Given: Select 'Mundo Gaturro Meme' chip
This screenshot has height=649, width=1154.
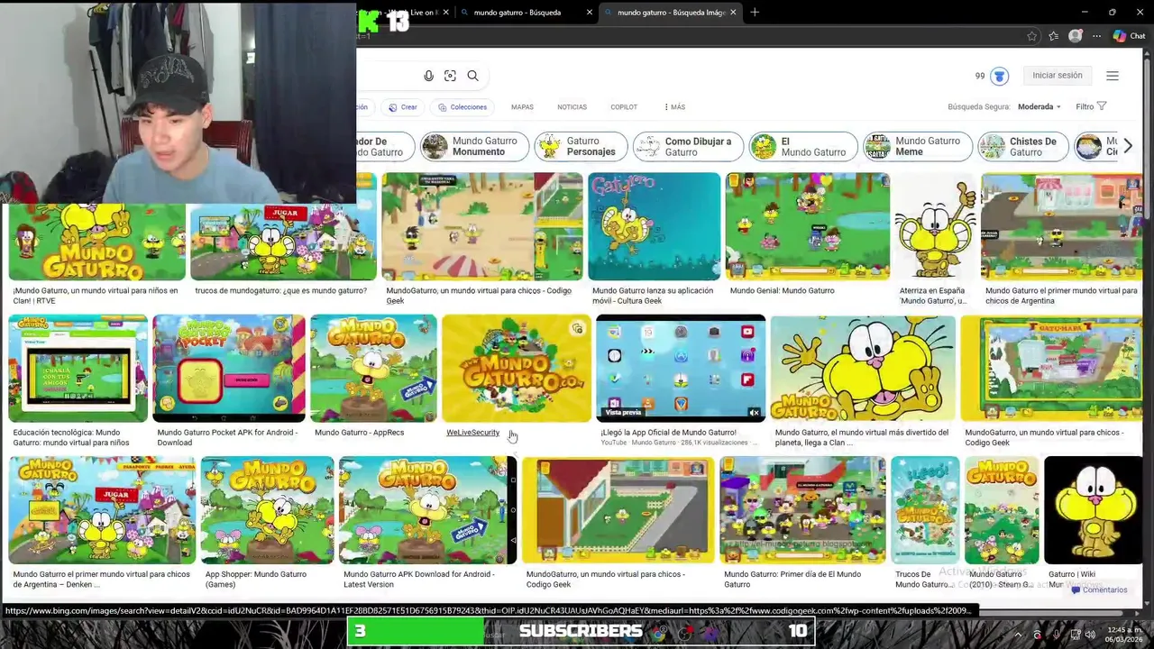Looking at the screenshot, I should [918, 146].
